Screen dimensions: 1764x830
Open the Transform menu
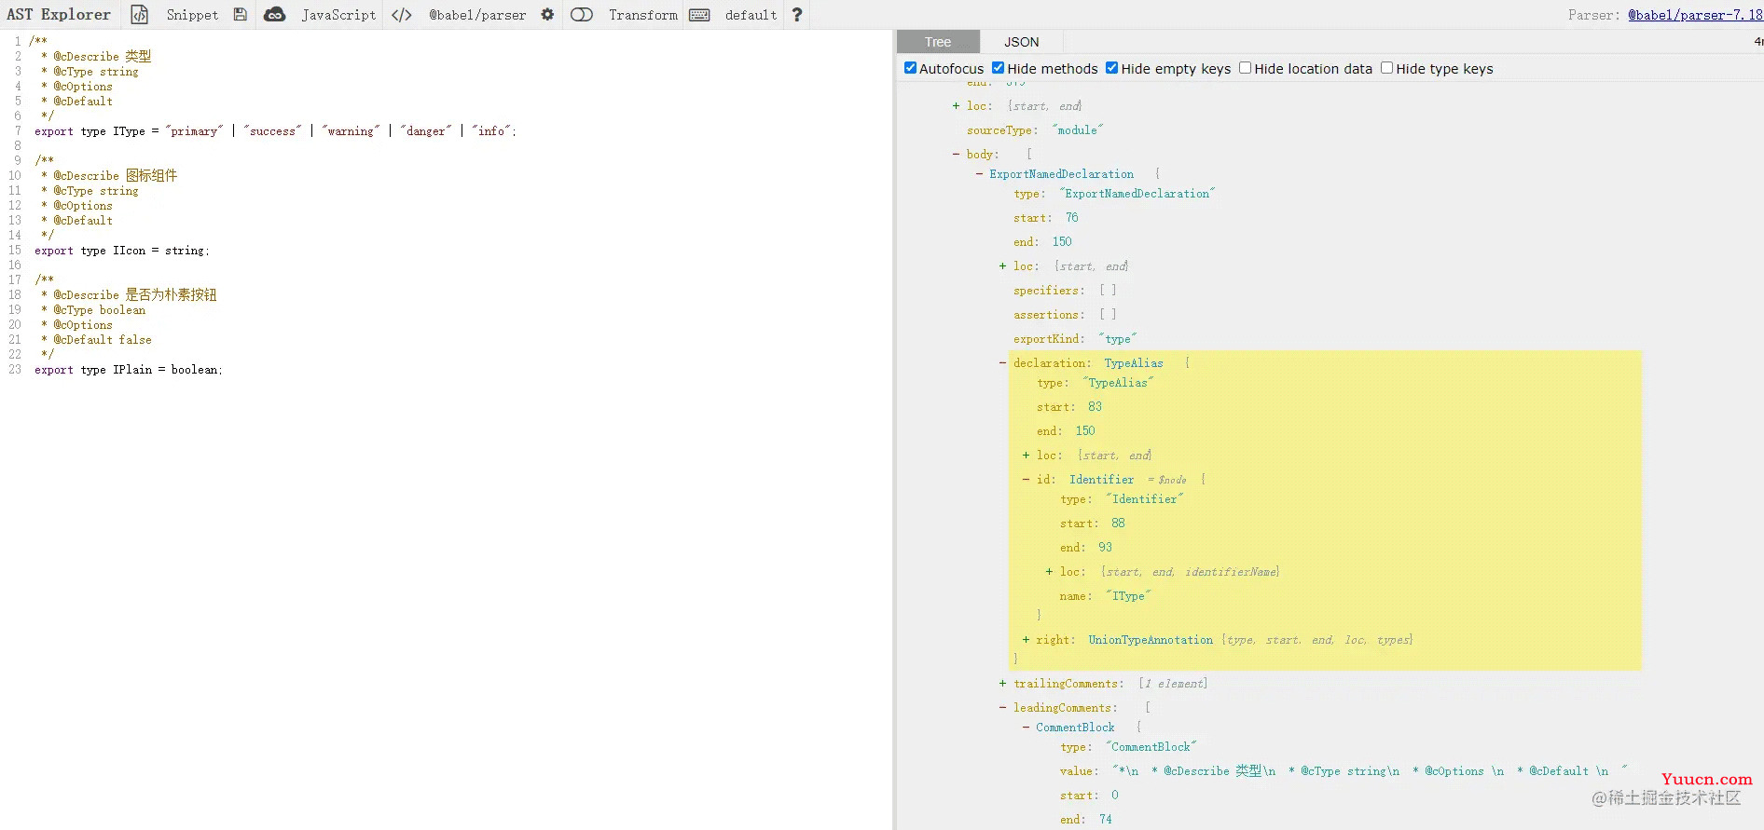point(643,15)
